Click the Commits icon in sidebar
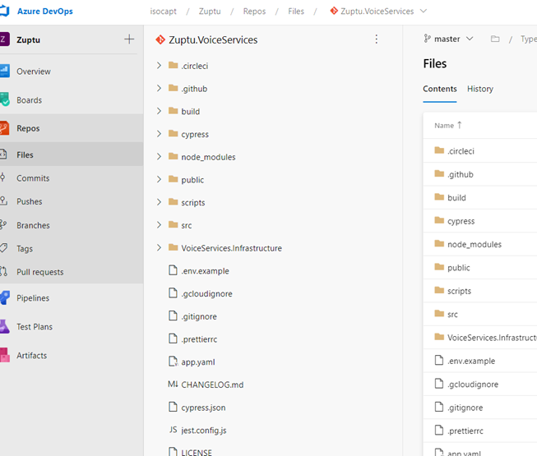The width and height of the screenshot is (537, 456). click(x=2, y=177)
